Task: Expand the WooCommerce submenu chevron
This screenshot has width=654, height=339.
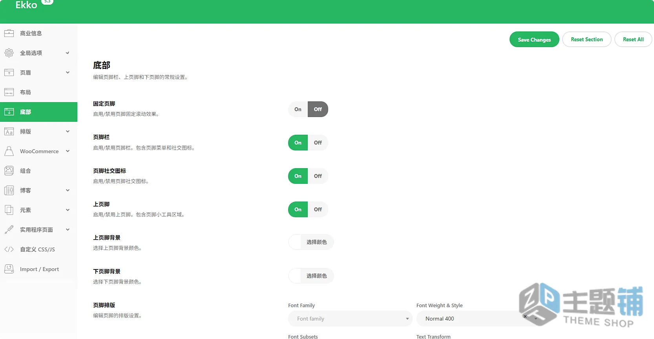Action: coord(68,151)
